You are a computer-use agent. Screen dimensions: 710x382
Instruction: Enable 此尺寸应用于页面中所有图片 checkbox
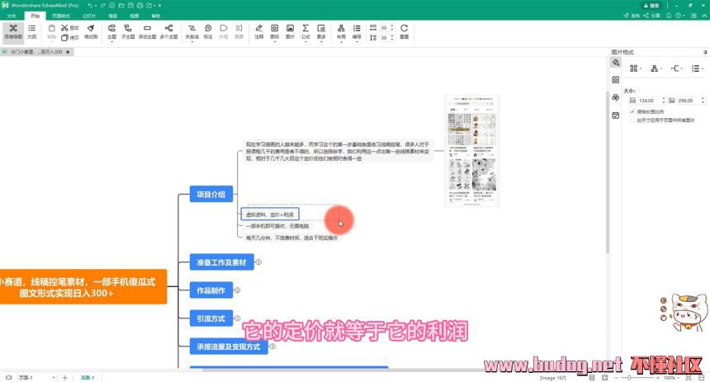[x=632, y=120]
